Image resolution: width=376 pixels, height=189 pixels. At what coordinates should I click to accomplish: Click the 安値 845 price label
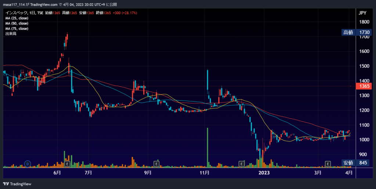click(x=357, y=163)
